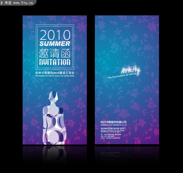Click the Fax number line

point(108,136)
